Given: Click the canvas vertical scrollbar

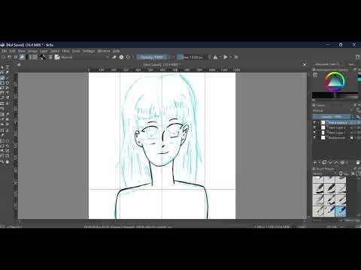Looking at the screenshot, I should pos(308,145).
